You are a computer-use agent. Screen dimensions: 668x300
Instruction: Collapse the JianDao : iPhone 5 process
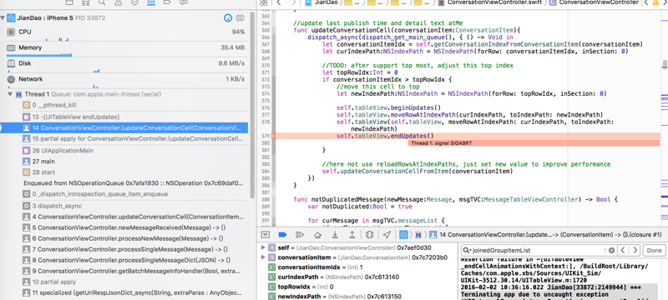(x=3, y=18)
